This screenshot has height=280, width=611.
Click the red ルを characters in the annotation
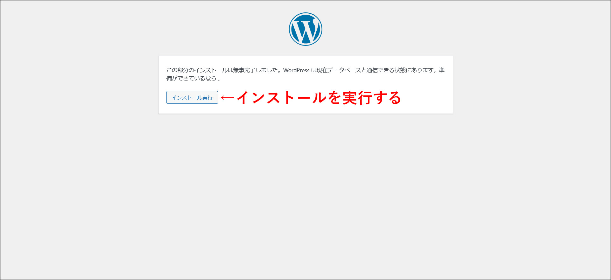coord(327,98)
